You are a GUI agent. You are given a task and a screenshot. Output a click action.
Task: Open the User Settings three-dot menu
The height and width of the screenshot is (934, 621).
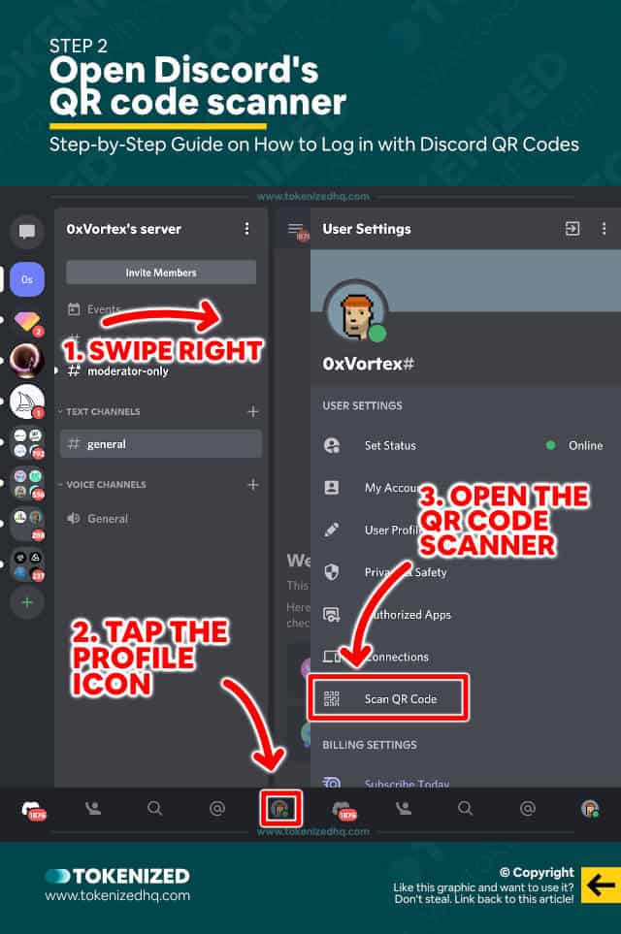[x=604, y=229]
